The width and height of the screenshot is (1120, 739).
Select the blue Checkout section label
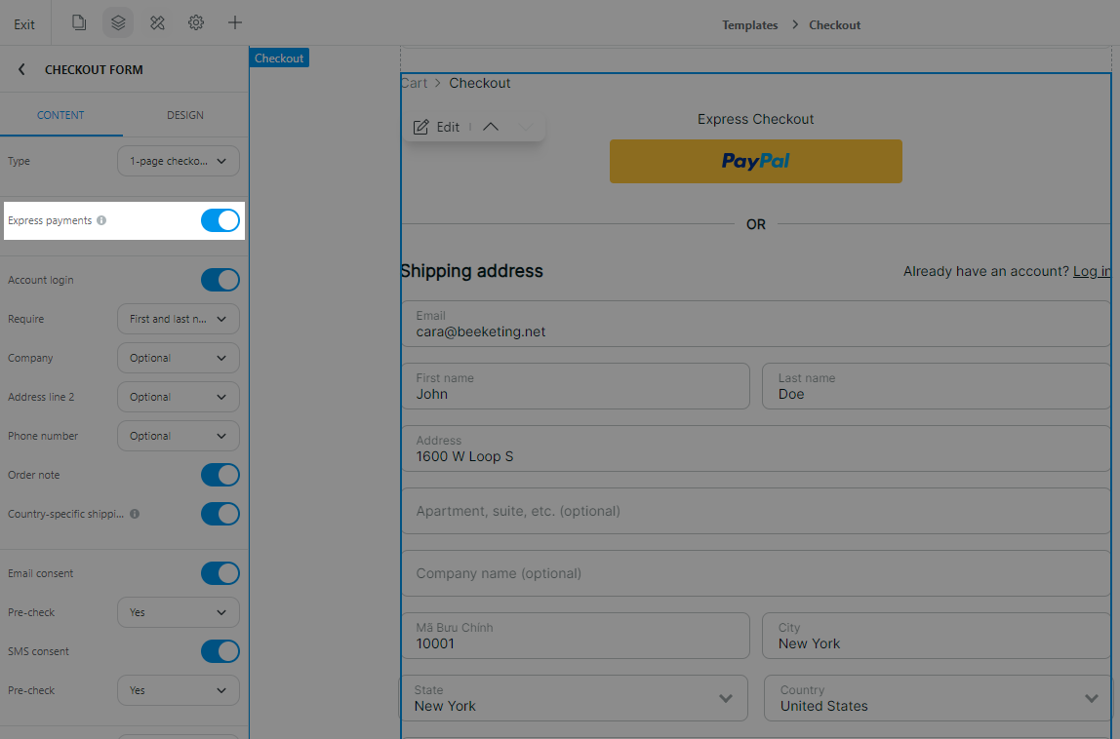(x=279, y=58)
